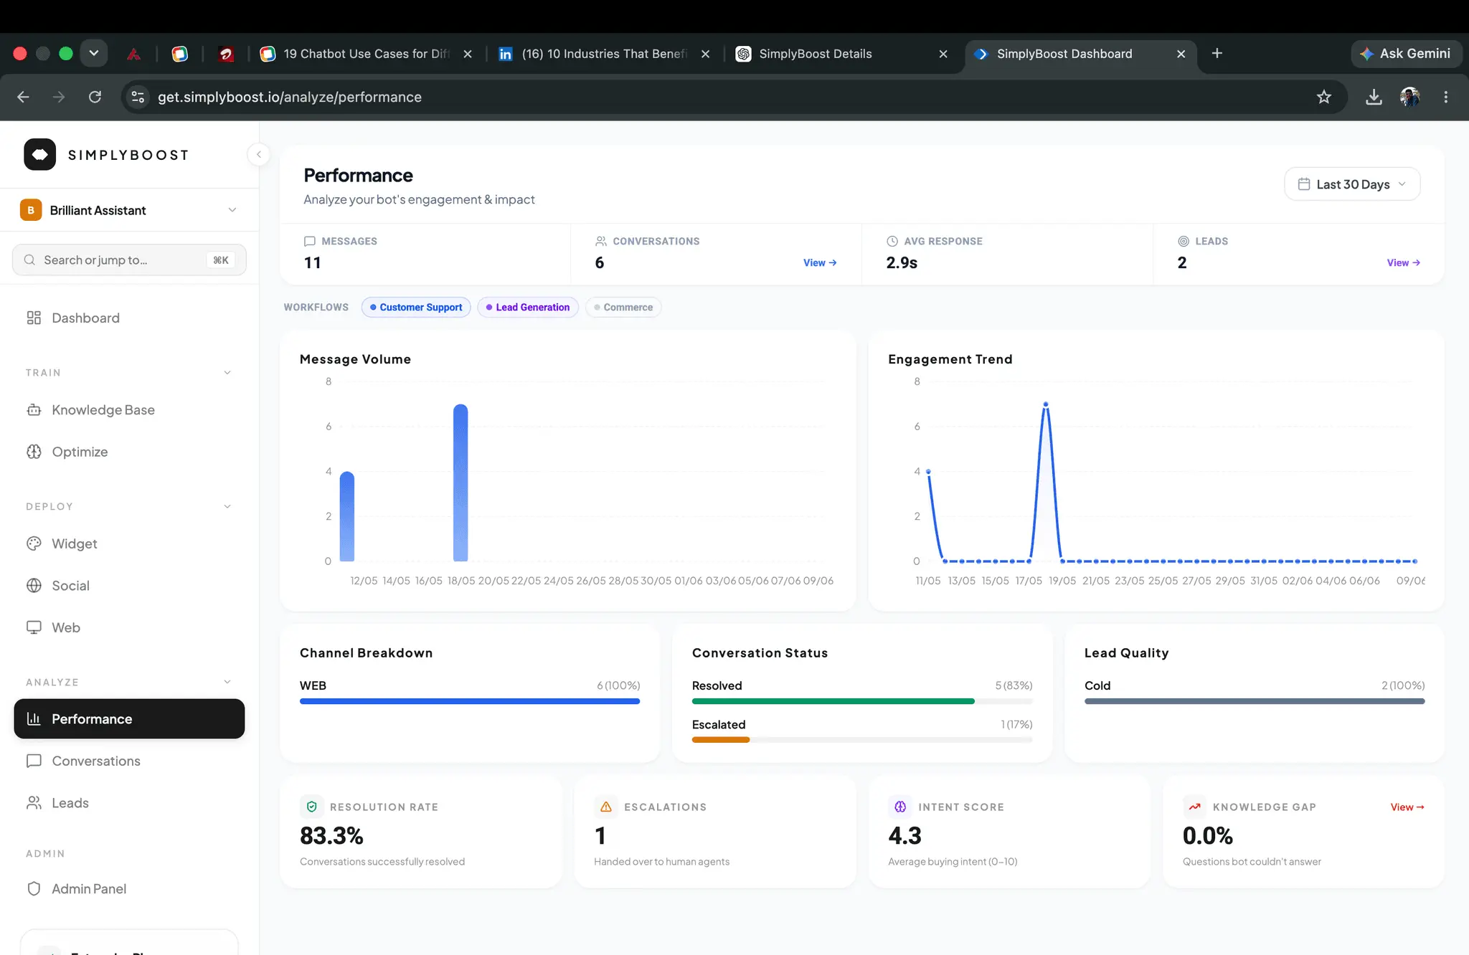Reload the page
Screen dimensions: 1469x955
(95, 97)
